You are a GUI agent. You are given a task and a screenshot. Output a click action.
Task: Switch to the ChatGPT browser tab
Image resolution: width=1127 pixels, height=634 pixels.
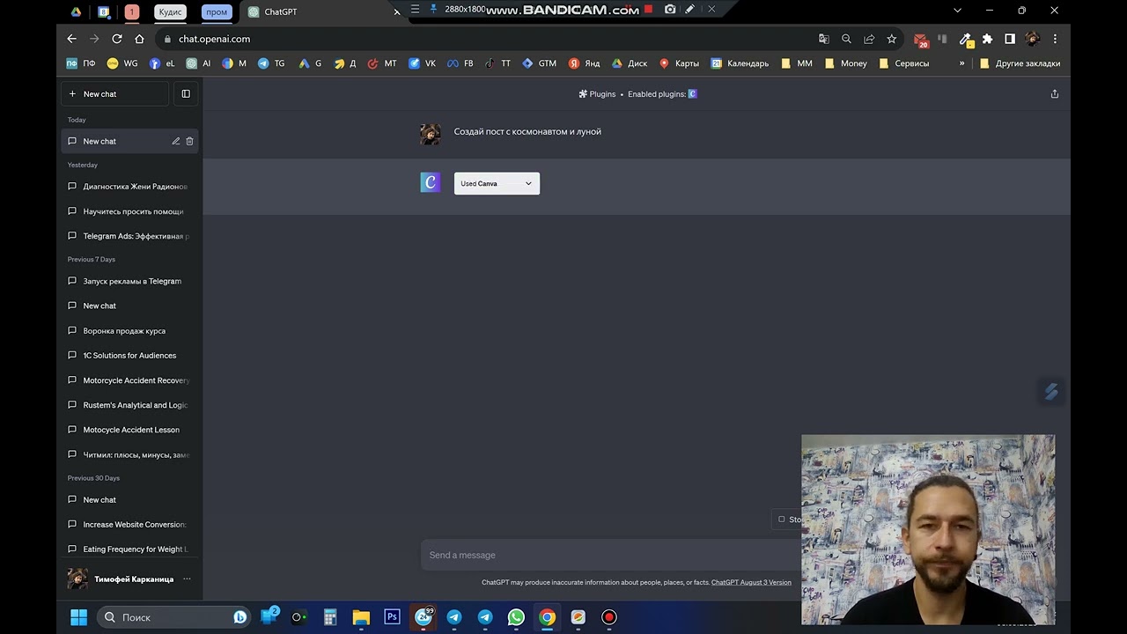tap(321, 12)
